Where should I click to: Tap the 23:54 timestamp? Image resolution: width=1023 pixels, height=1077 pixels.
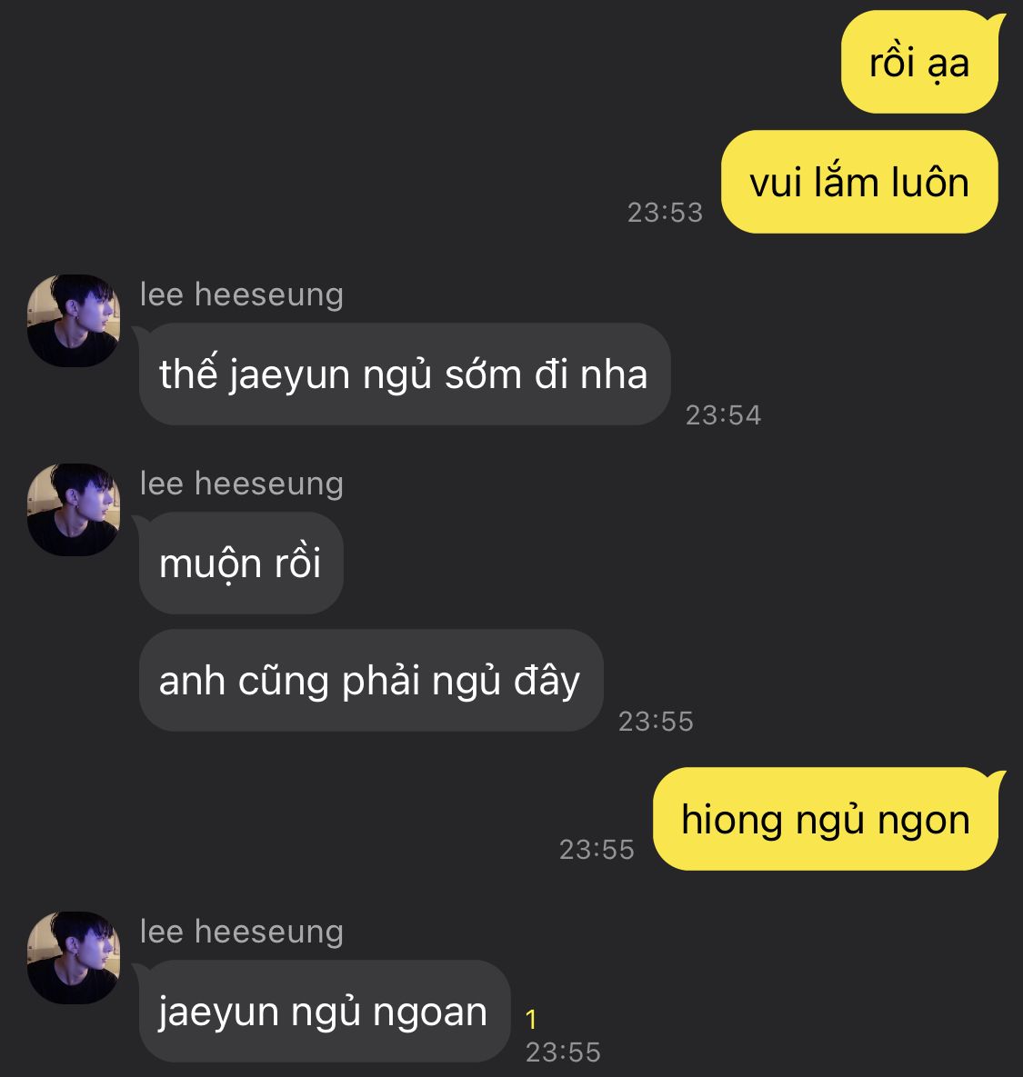(724, 414)
